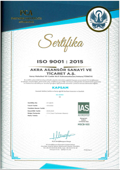Select the 'Saray Mahallesi 191 Cadde' address line

point(61,77)
